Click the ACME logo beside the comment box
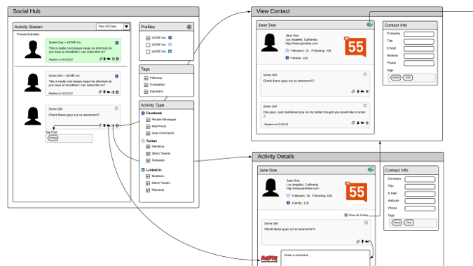Screen dimensions: 473x266 [269, 258]
